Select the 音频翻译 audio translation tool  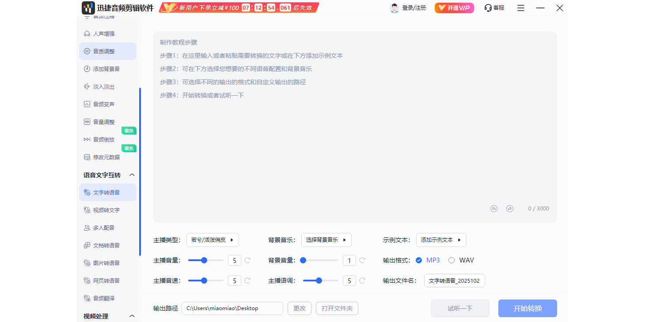coord(102,298)
